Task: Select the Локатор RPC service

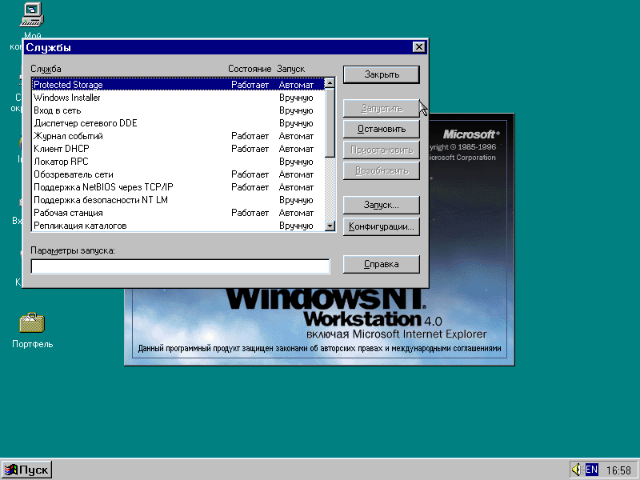Action: click(178, 162)
